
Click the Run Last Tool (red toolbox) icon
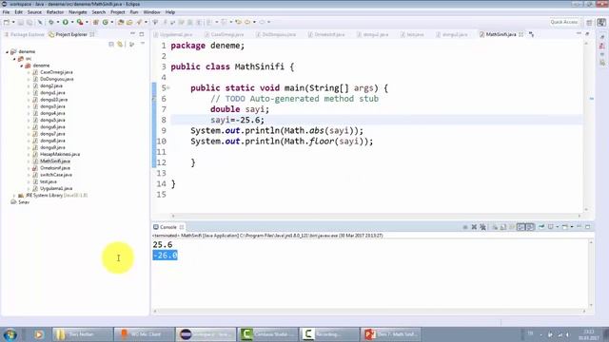(80, 22)
